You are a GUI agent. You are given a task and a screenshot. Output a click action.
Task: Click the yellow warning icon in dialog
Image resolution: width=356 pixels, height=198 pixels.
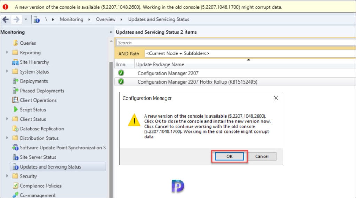(x=134, y=120)
